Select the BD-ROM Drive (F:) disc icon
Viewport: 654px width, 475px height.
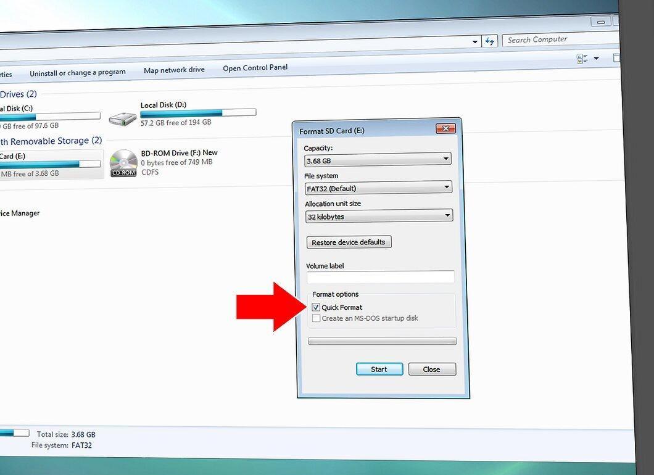tap(123, 163)
